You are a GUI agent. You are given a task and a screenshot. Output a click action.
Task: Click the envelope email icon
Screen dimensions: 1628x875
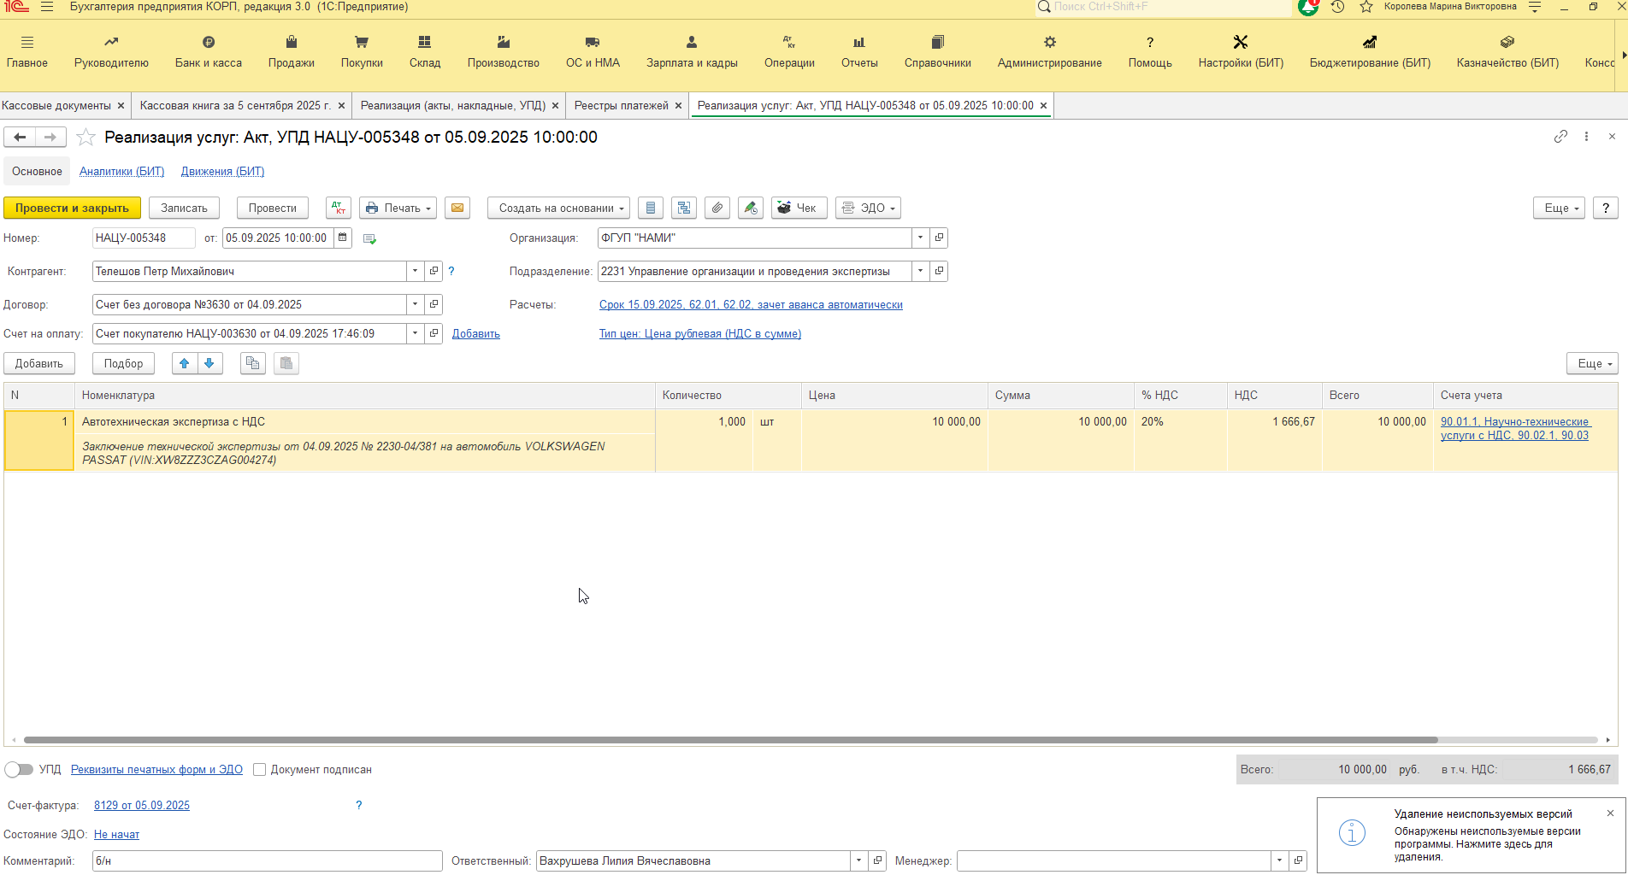(x=457, y=208)
